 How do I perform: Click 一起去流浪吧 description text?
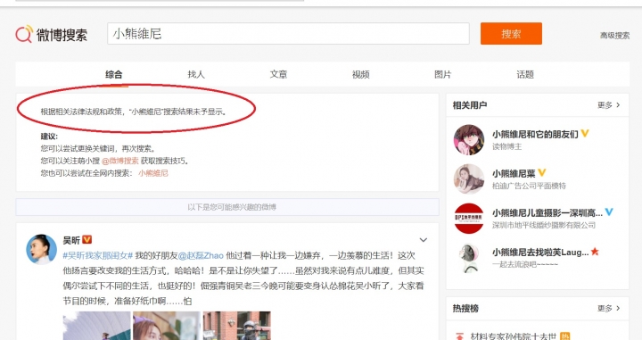pyautogui.click(x=525, y=265)
